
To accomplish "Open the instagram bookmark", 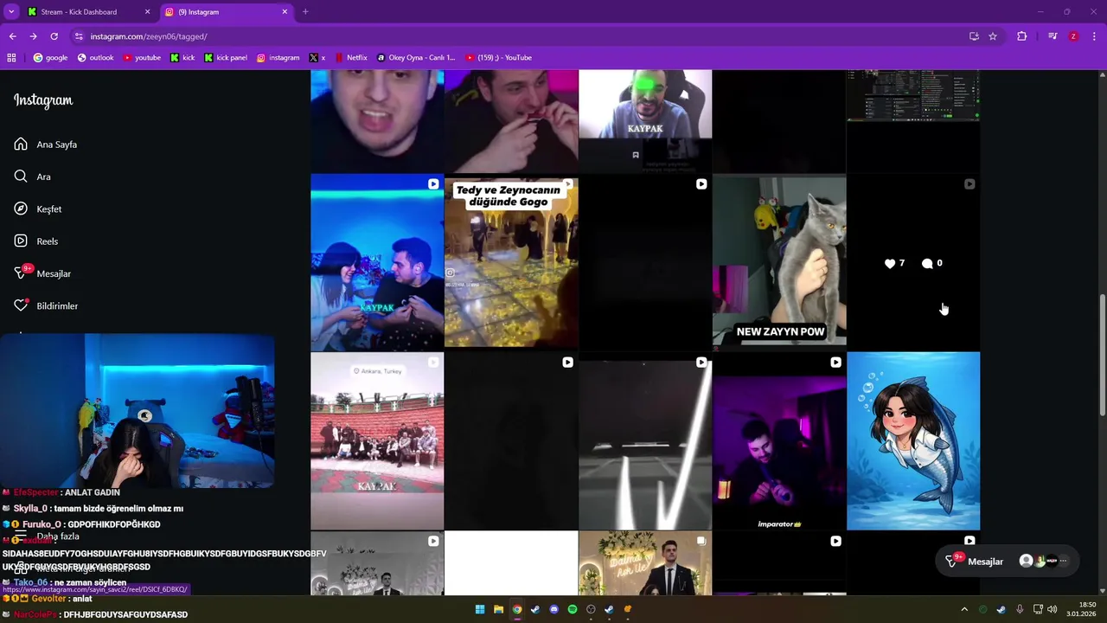I will (278, 58).
